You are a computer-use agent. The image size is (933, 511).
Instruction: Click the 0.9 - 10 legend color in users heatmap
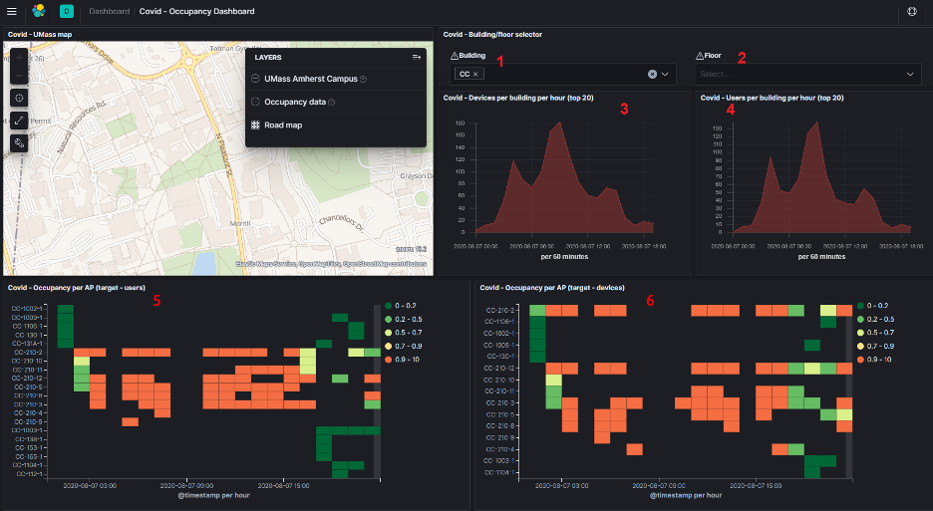coord(386,359)
